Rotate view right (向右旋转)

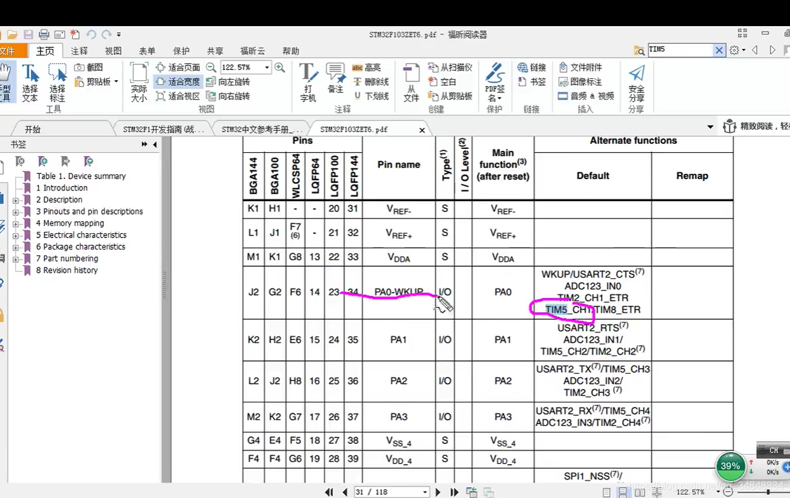pyautogui.click(x=228, y=96)
